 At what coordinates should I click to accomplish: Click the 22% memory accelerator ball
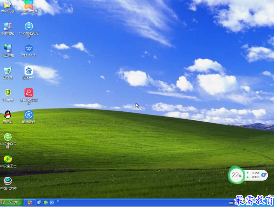(236, 175)
